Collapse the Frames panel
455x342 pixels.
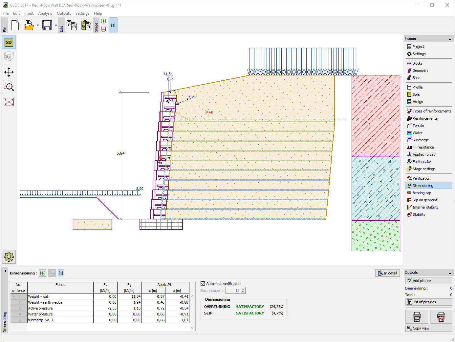coord(450,38)
